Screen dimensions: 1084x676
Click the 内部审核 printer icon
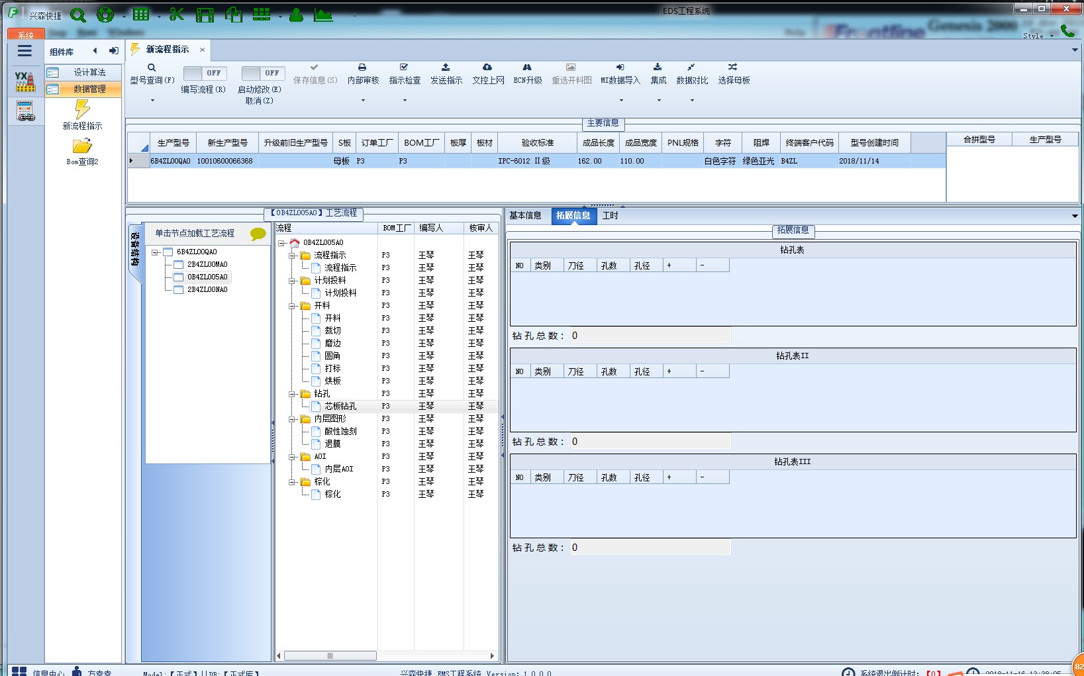(362, 68)
